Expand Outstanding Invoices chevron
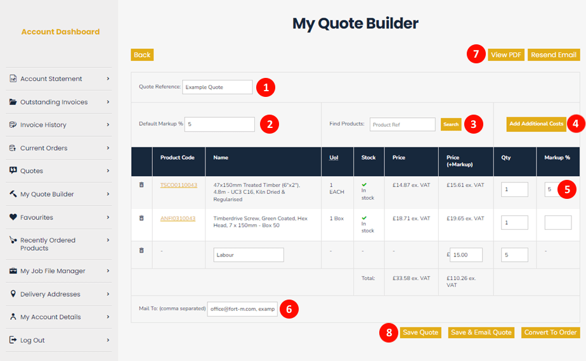Viewport: 586px width, 361px height. pyautogui.click(x=108, y=102)
